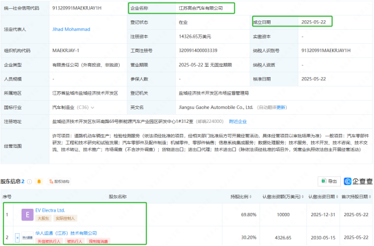The height and width of the screenshot is (246, 374).
Task: Open the info icon next to 股东信息
Action: tap(30, 182)
